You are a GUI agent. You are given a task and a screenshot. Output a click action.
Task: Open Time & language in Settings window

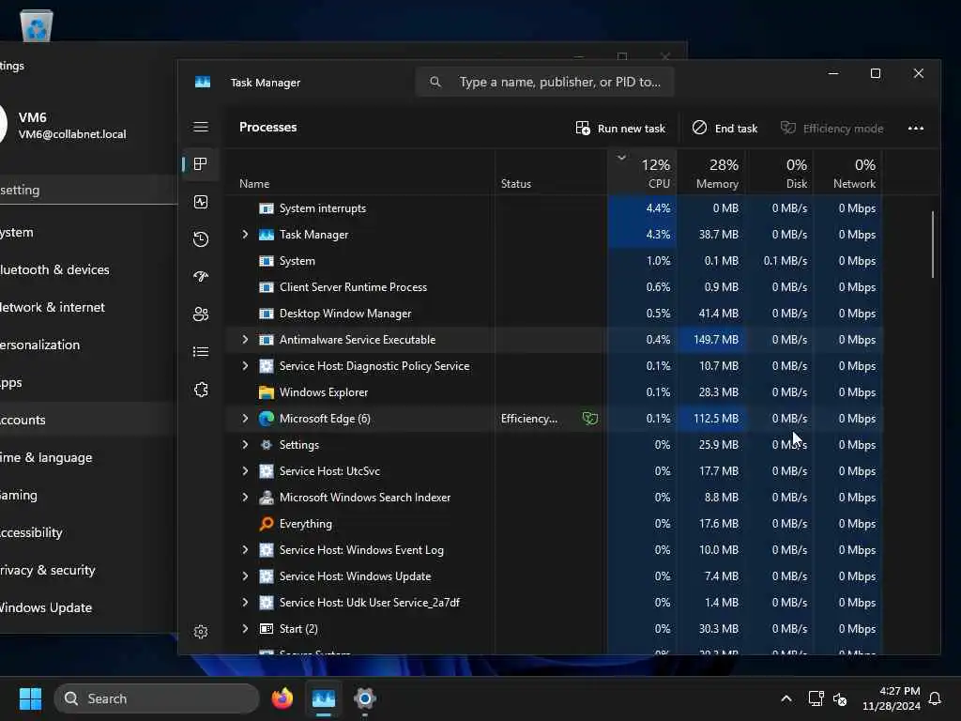[85, 457]
